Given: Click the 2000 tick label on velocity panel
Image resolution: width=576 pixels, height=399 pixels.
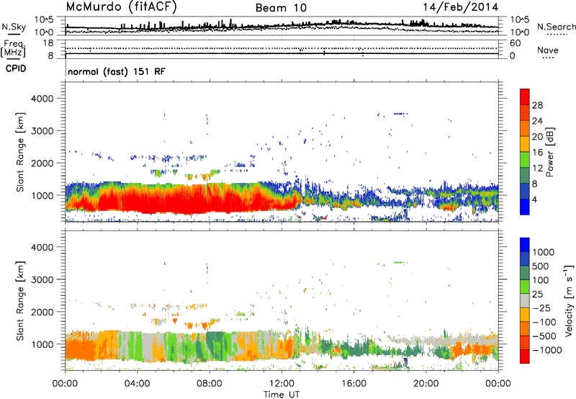Looking at the screenshot, I should tap(42, 312).
